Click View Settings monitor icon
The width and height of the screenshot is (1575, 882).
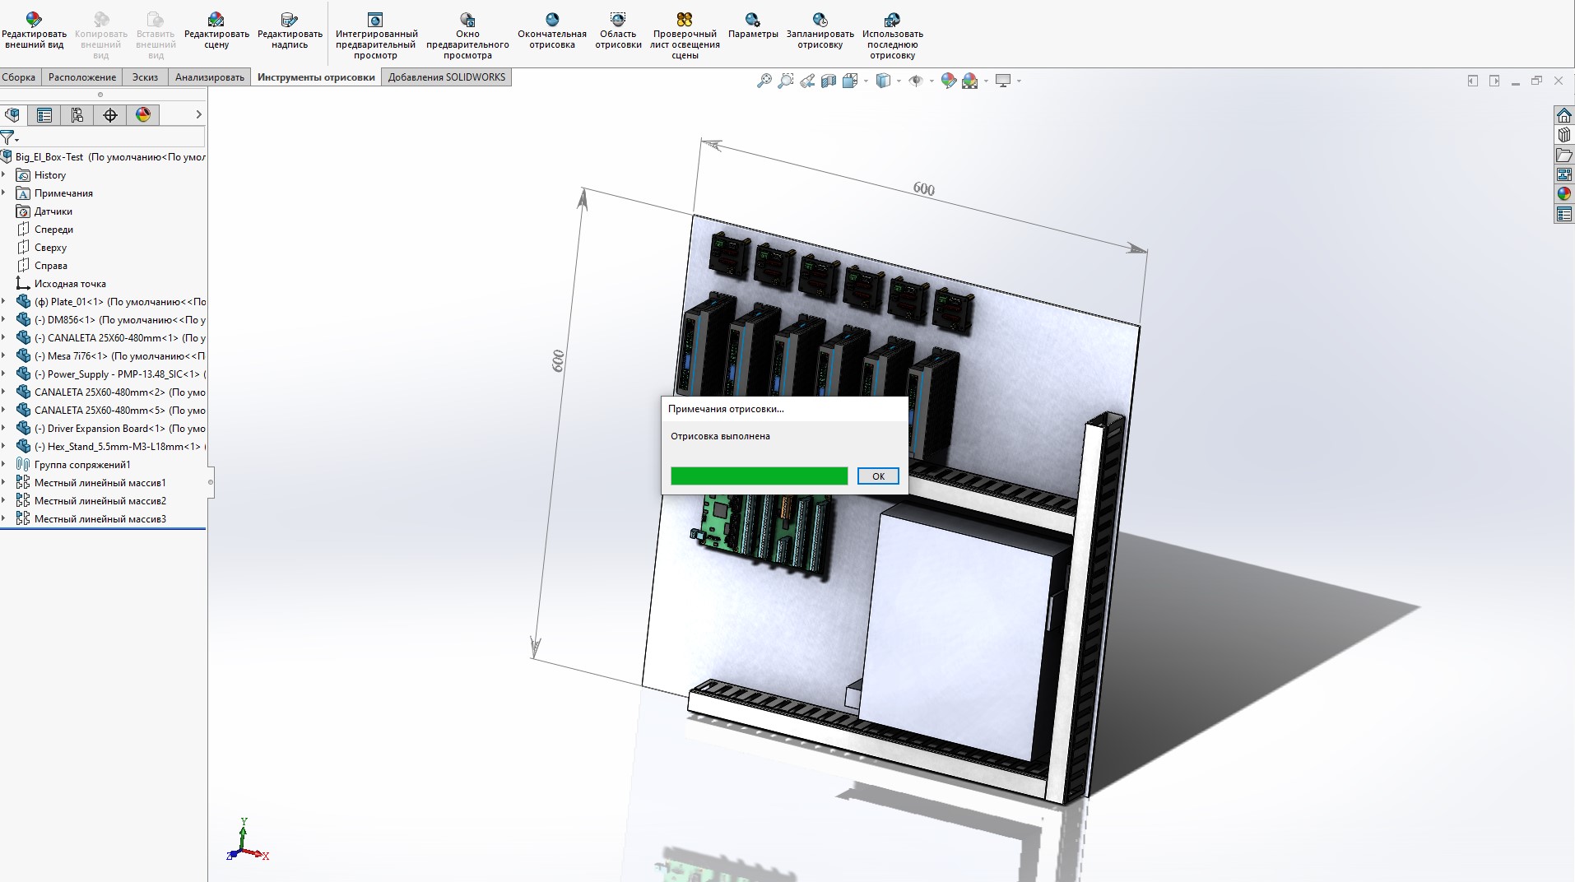[1003, 81]
